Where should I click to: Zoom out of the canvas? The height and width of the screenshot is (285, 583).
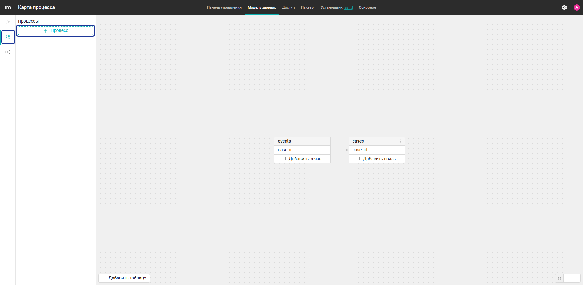[568, 278]
